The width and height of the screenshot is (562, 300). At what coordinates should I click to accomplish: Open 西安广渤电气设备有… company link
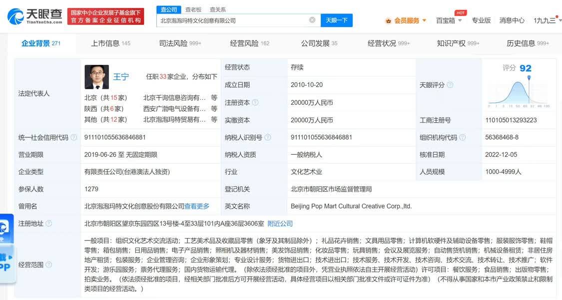(174, 108)
